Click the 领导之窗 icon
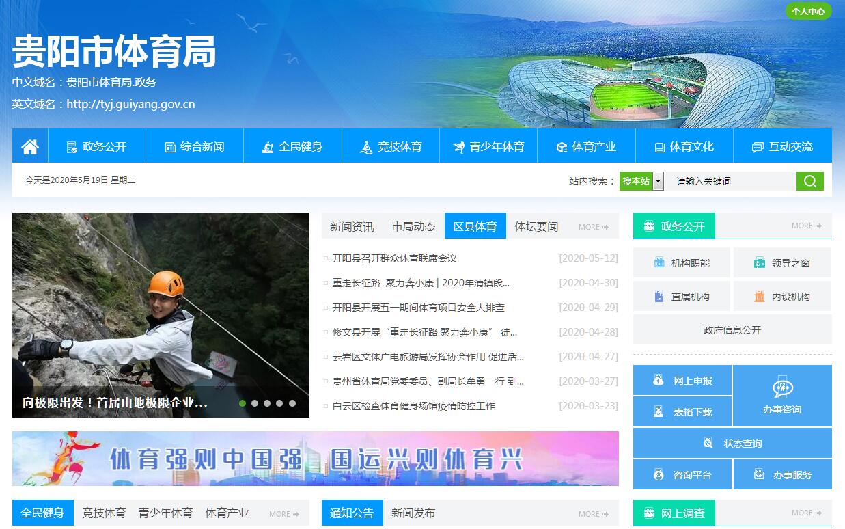The height and width of the screenshot is (529, 845). [x=760, y=262]
